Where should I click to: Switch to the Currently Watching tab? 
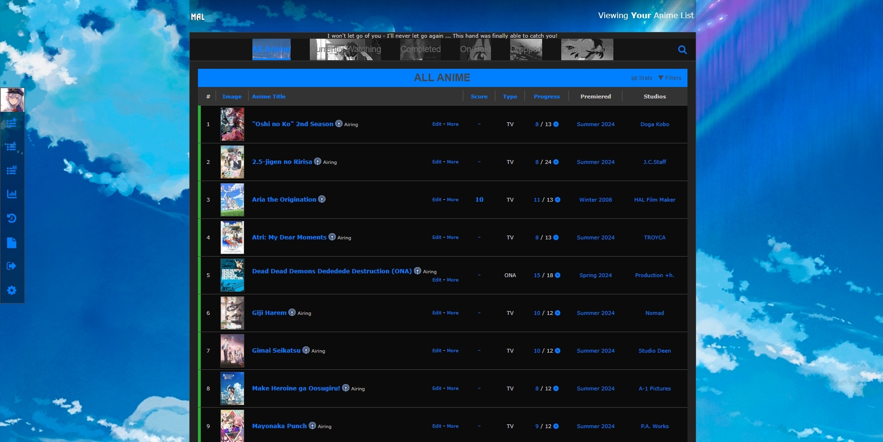(x=345, y=49)
